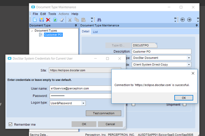Click the DocStar dialog title bar icon
This screenshot has height=136, width=205.
[10, 58]
